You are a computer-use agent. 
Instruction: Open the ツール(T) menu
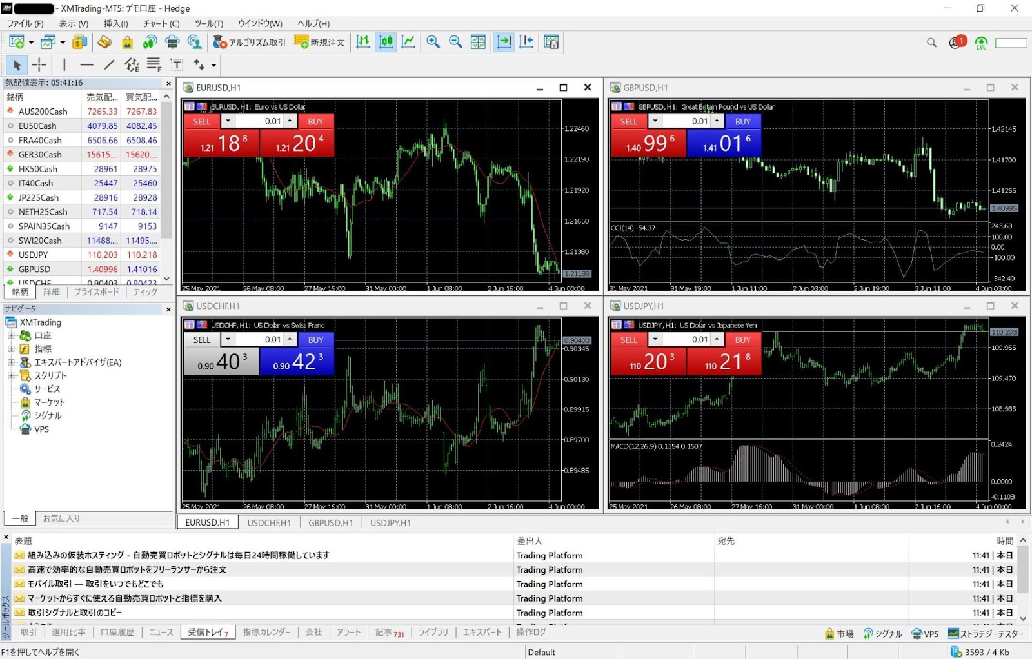[x=208, y=23]
